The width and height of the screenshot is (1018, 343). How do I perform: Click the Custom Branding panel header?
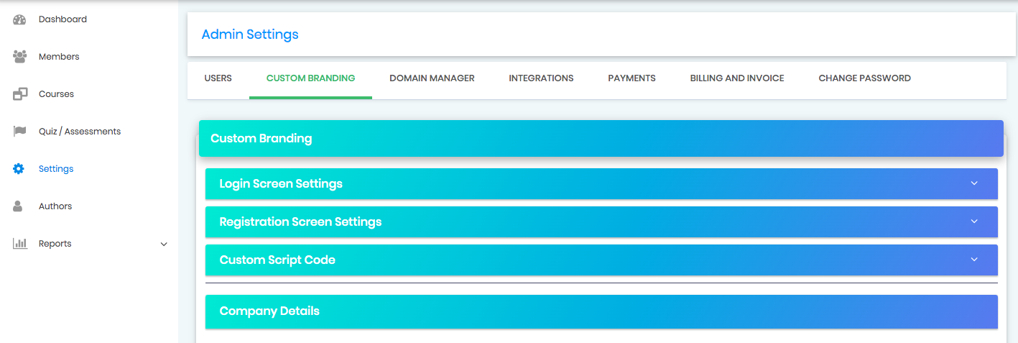601,138
